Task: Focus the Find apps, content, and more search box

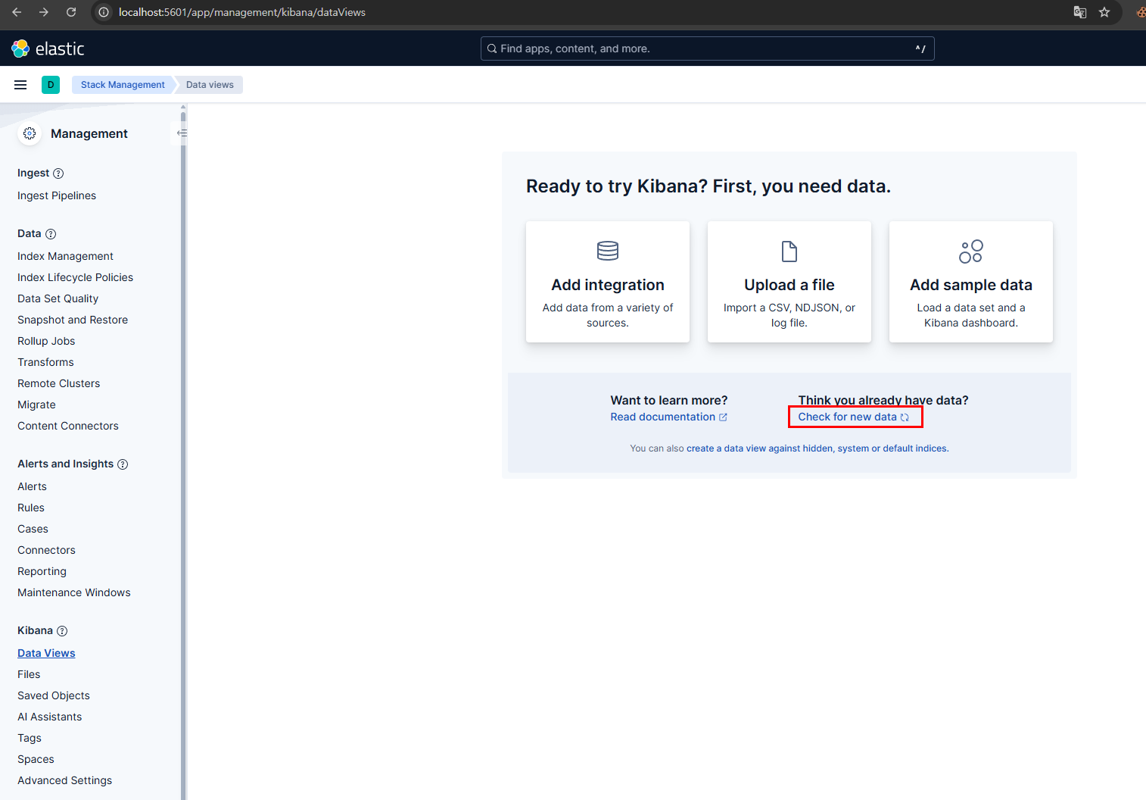Action: click(x=708, y=48)
